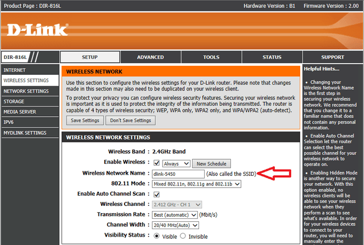The image size is (364, 245).
Task: Click the Firmware Version : 2.00 text
Action: (331, 6)
